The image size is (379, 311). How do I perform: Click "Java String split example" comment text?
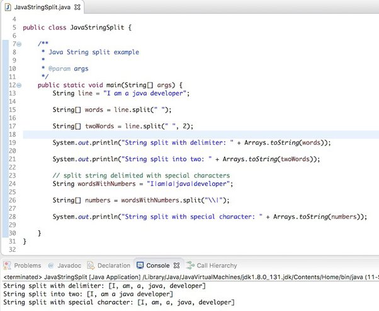[x=94, y=52]
